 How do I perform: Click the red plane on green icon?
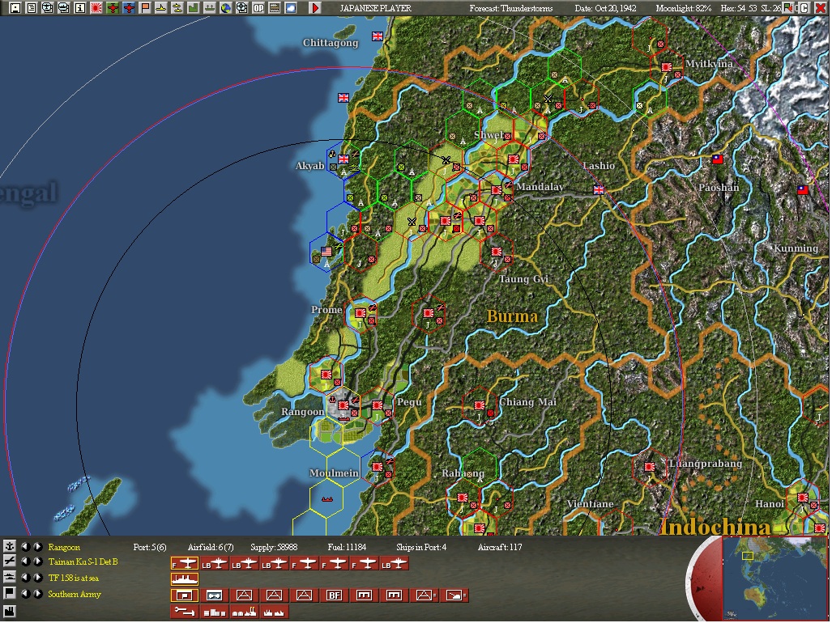tap(113, 8)
